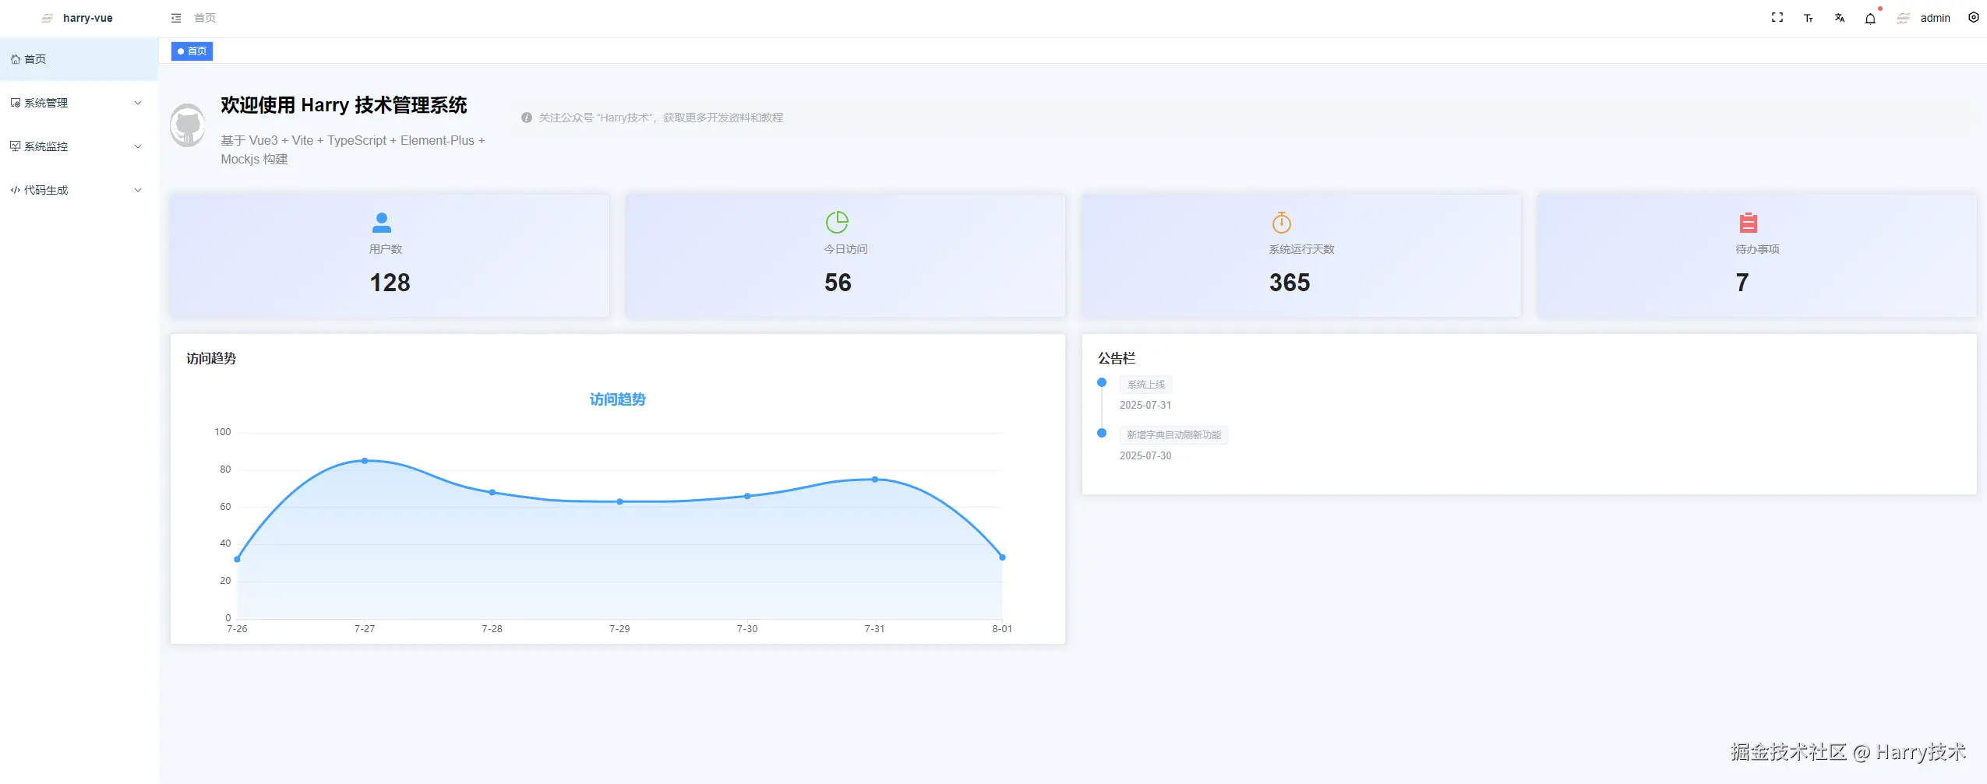
Task: Click the clipboard icon on 待办事项 card
Action: 1749,223
